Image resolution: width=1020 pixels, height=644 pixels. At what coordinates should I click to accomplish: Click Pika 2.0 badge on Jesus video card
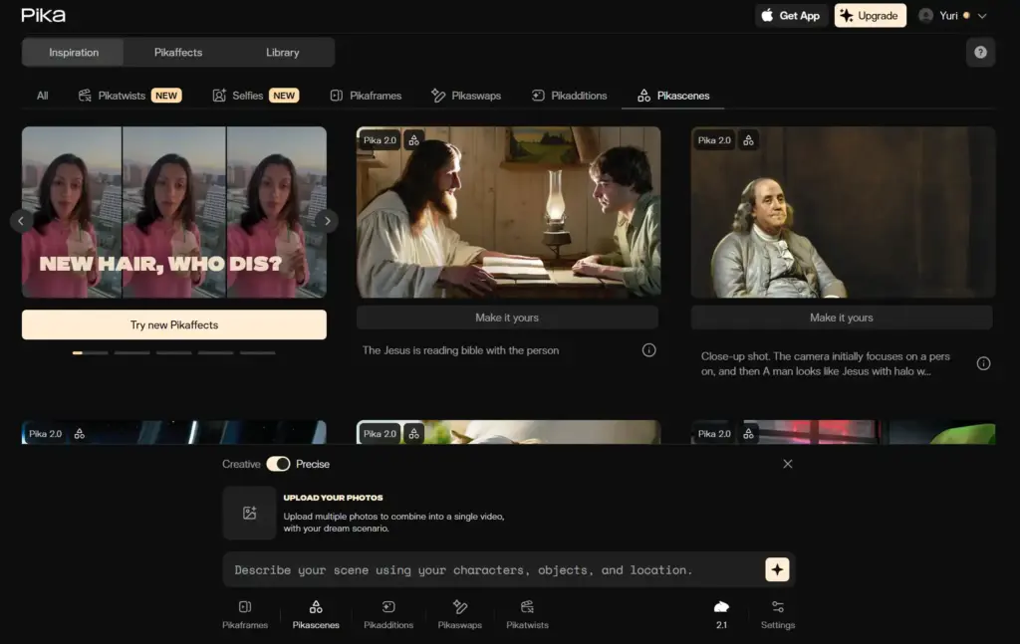tap(380, 140)
